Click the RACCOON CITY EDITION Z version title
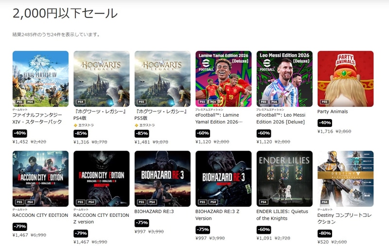Screen dimensions: 389x246 point(101,218)
